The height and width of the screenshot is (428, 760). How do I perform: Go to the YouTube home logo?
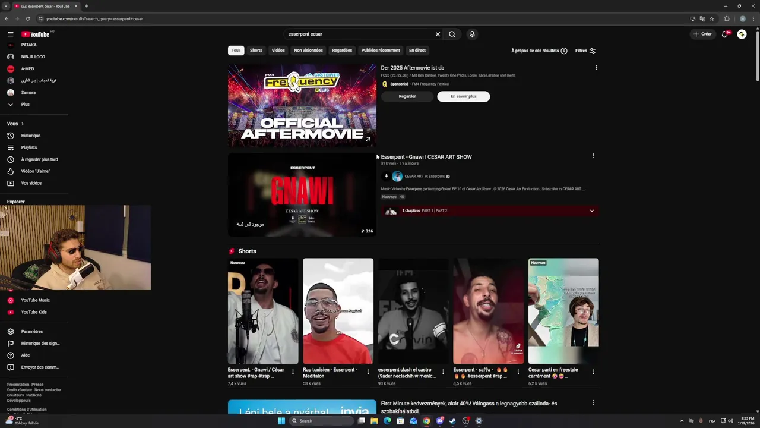[x=36, y=34]
